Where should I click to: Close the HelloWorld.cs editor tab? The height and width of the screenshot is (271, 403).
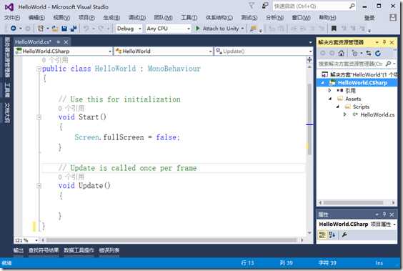66,42
